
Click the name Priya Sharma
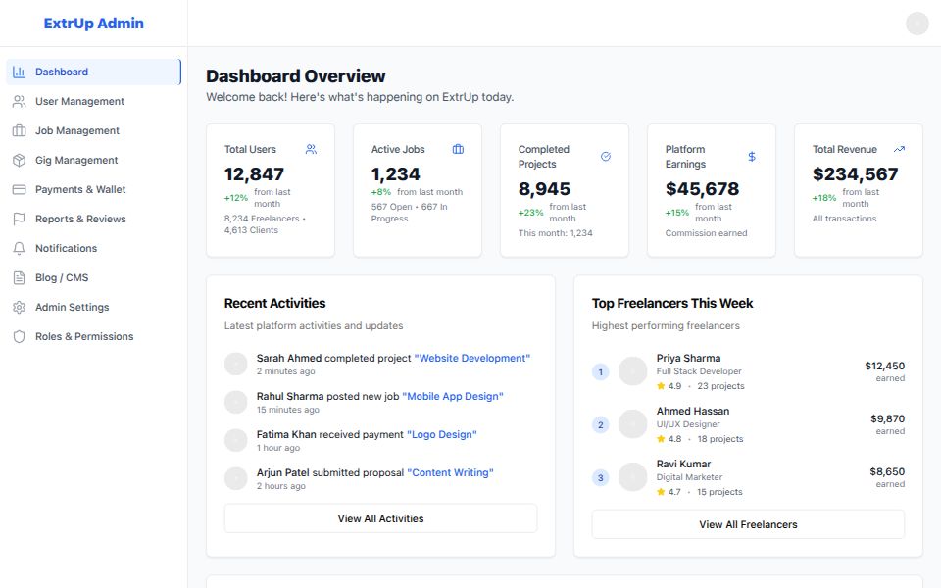[688, 359]
